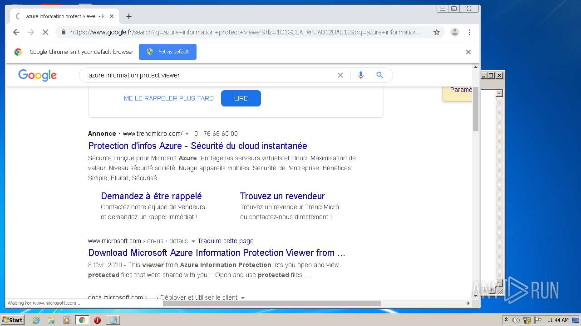The height and width of the screenshot is (326, 581).
Task: Click the page scroll-down arrow
Action: point(476,296)
